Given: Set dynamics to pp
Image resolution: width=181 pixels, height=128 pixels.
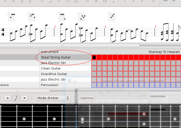Looking at the screenshot, I should [x=174, y=1].
